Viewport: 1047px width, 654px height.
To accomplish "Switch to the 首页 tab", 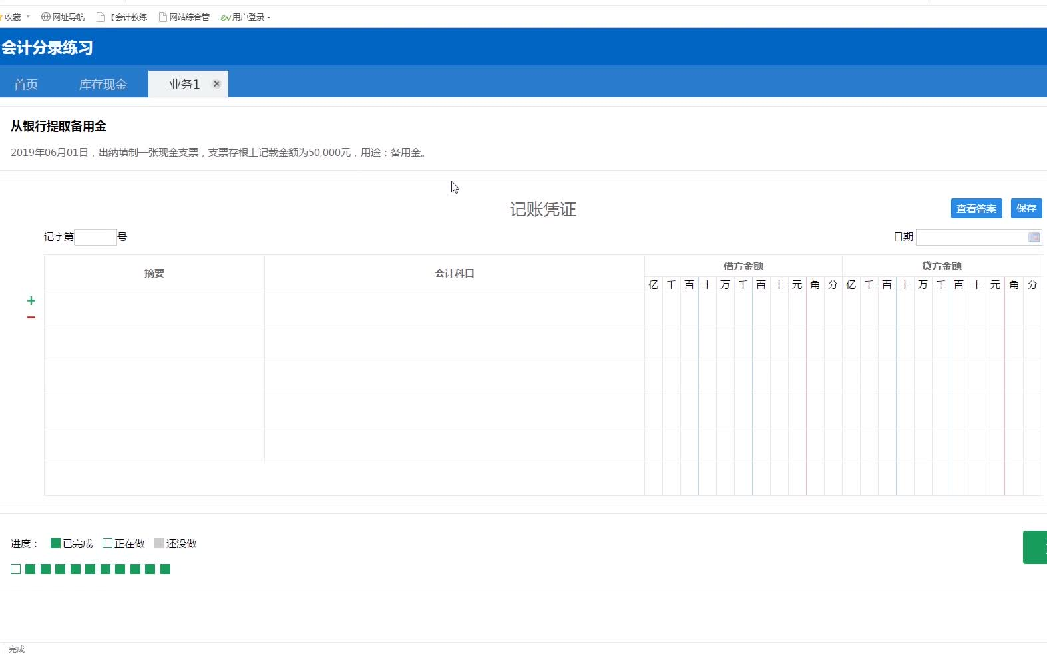I will coord(26,84).
